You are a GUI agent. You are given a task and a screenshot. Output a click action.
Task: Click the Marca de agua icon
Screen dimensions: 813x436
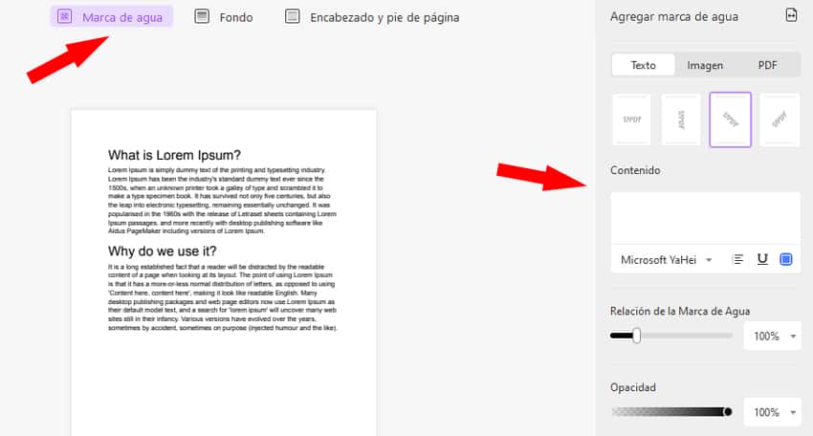[64, 16]
